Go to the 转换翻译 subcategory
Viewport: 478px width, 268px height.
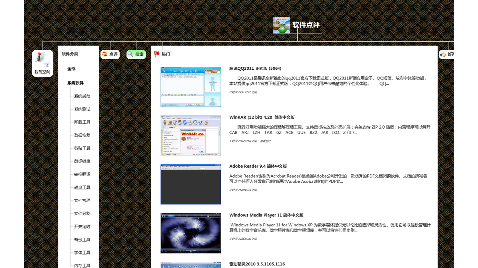(x=82, y=174)
